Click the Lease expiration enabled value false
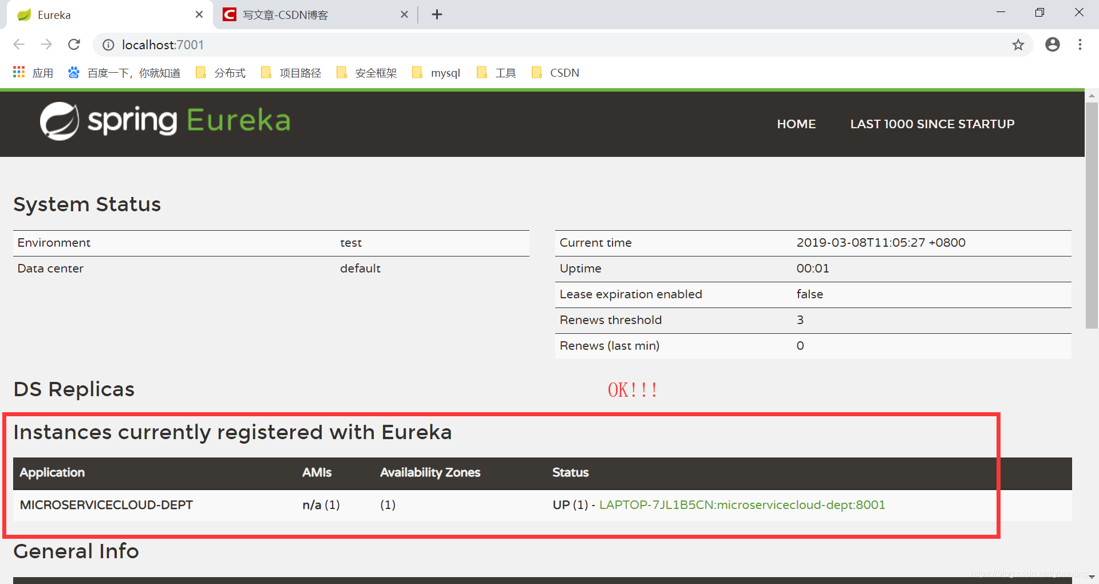The height and width of the screenshot is (584, 1099). coord(809,294)
